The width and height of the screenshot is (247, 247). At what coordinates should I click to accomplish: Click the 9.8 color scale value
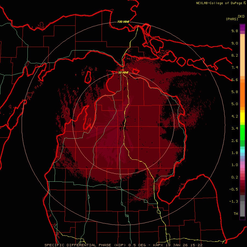click(x=235, y=31)
